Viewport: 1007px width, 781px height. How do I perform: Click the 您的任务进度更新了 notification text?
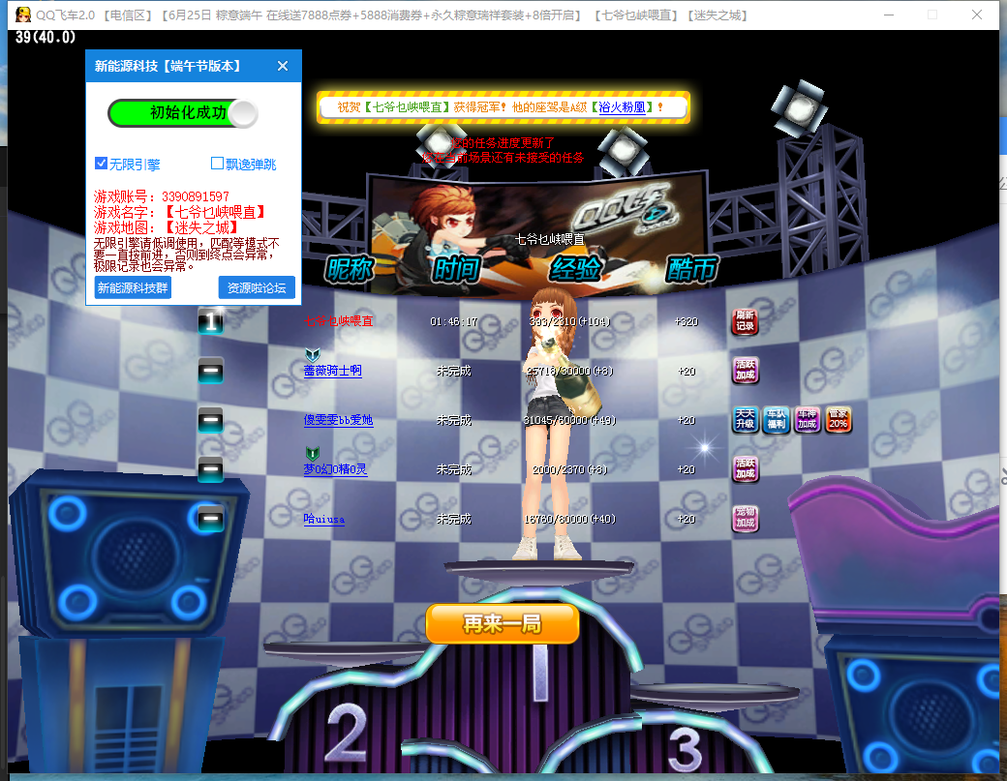tap(503, 143)
